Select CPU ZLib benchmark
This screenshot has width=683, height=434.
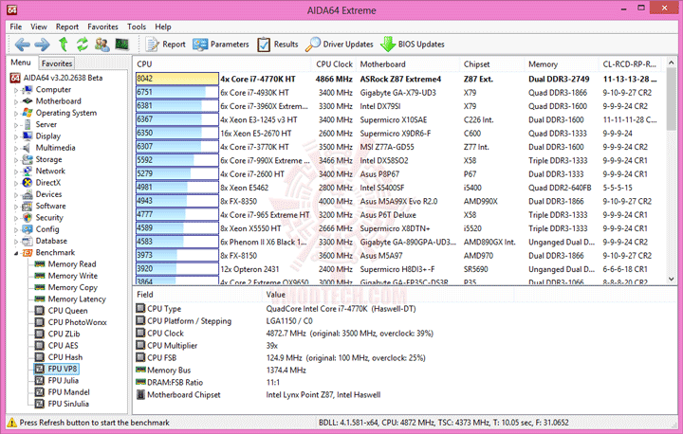pos(65,334)
